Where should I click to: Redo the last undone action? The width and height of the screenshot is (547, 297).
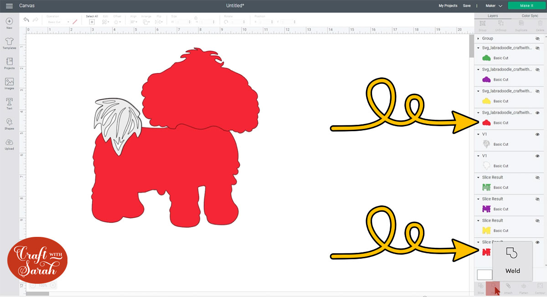point(36,20)
